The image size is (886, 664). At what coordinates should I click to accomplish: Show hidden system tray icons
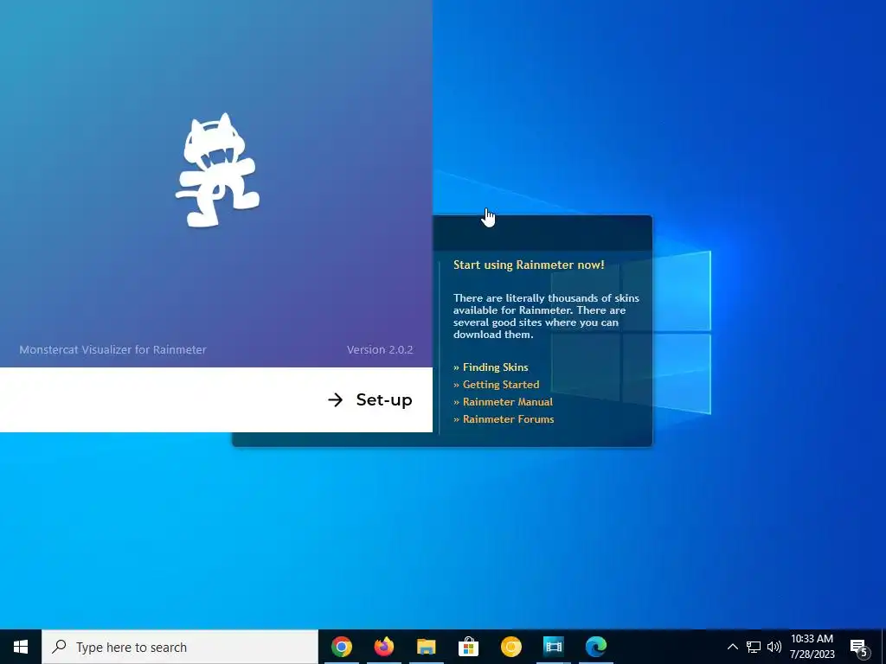(732, 647)
